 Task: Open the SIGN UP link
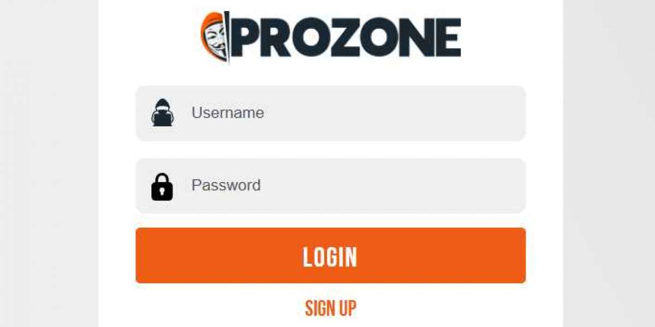330,308
